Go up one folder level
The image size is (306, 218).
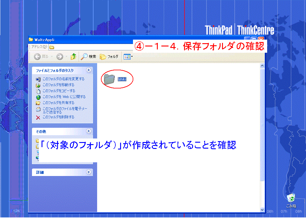pyautogui.click(x=73, y=57)
